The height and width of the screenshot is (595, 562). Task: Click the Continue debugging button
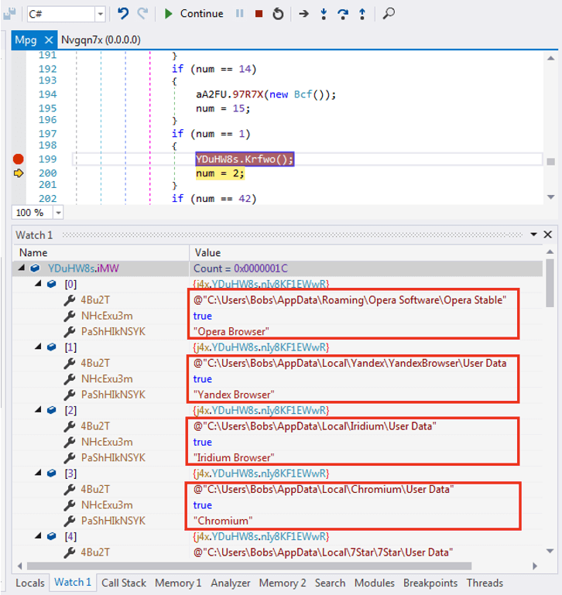point(194,14)
